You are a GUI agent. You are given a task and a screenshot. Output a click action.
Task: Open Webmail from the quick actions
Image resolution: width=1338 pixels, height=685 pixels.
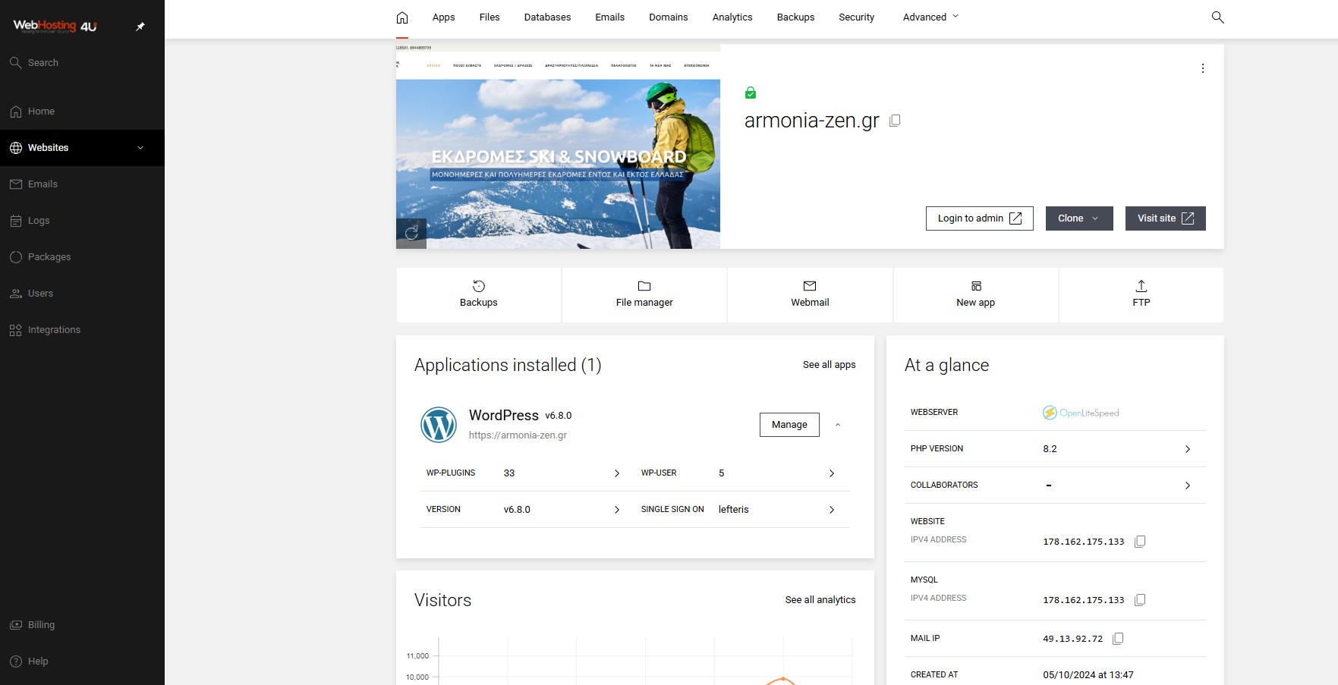click(810, 294)
